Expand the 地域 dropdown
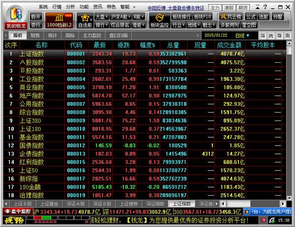 point(193,25)
